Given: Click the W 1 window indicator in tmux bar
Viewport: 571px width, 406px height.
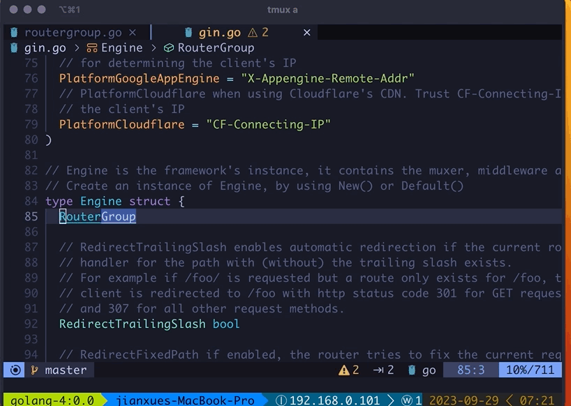Looking at the screenshot, I should [x=412, y=400].
